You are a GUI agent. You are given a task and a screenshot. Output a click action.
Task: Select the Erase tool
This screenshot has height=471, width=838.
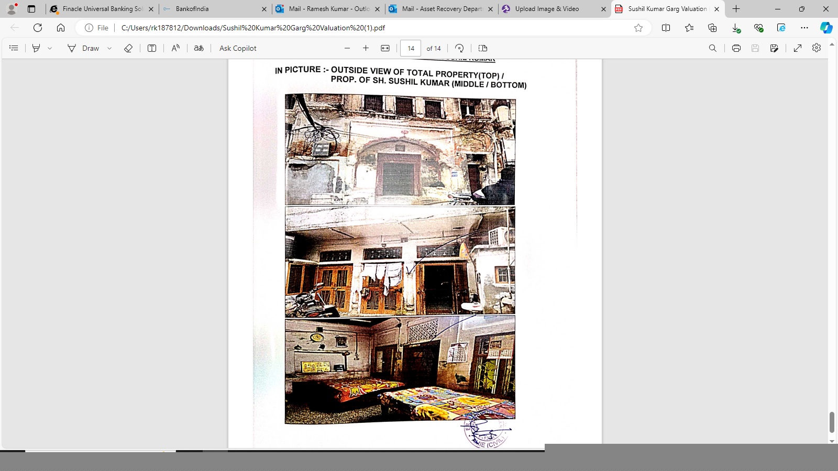click(x=128, y=48)
